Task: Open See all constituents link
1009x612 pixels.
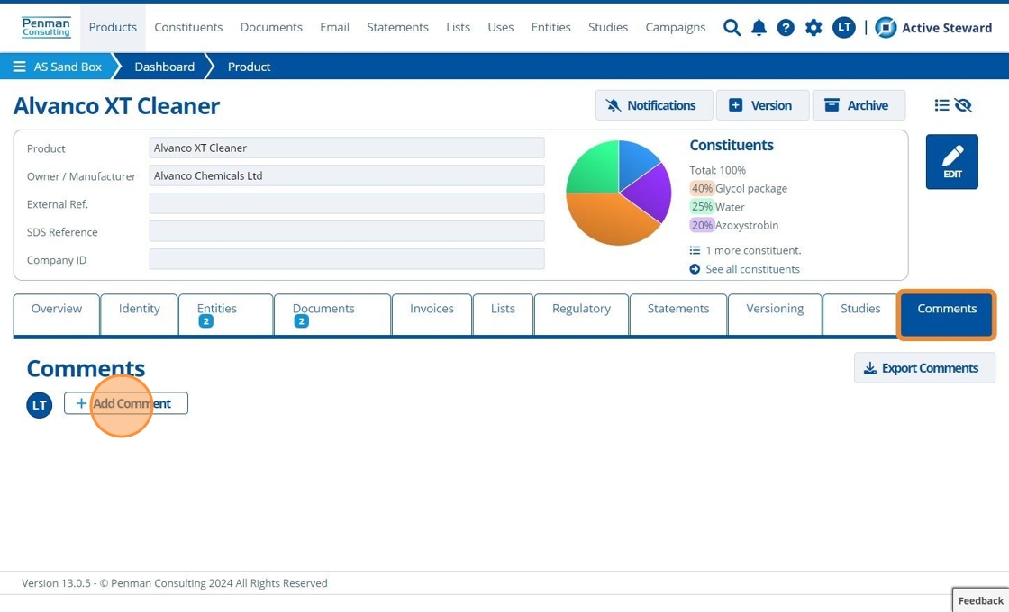Action: [745, 269]
